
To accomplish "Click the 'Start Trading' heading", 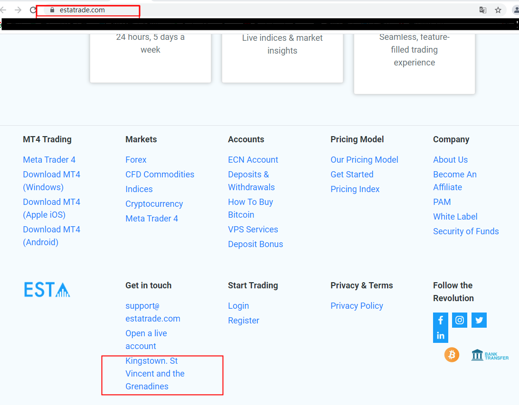I will click(253, 285).
